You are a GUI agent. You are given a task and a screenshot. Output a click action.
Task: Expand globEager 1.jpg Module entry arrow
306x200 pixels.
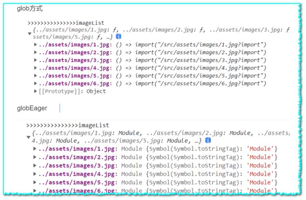[x=35, y=149]
